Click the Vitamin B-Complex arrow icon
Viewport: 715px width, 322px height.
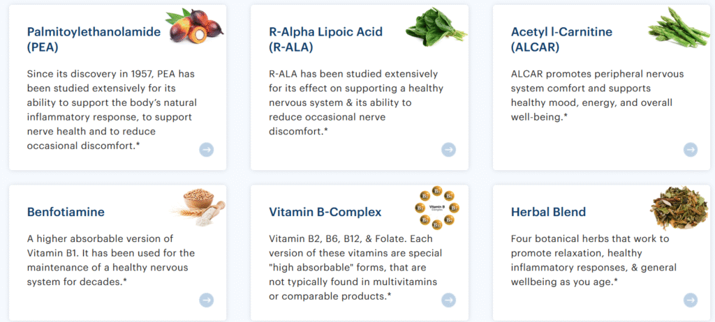(449, 300)
